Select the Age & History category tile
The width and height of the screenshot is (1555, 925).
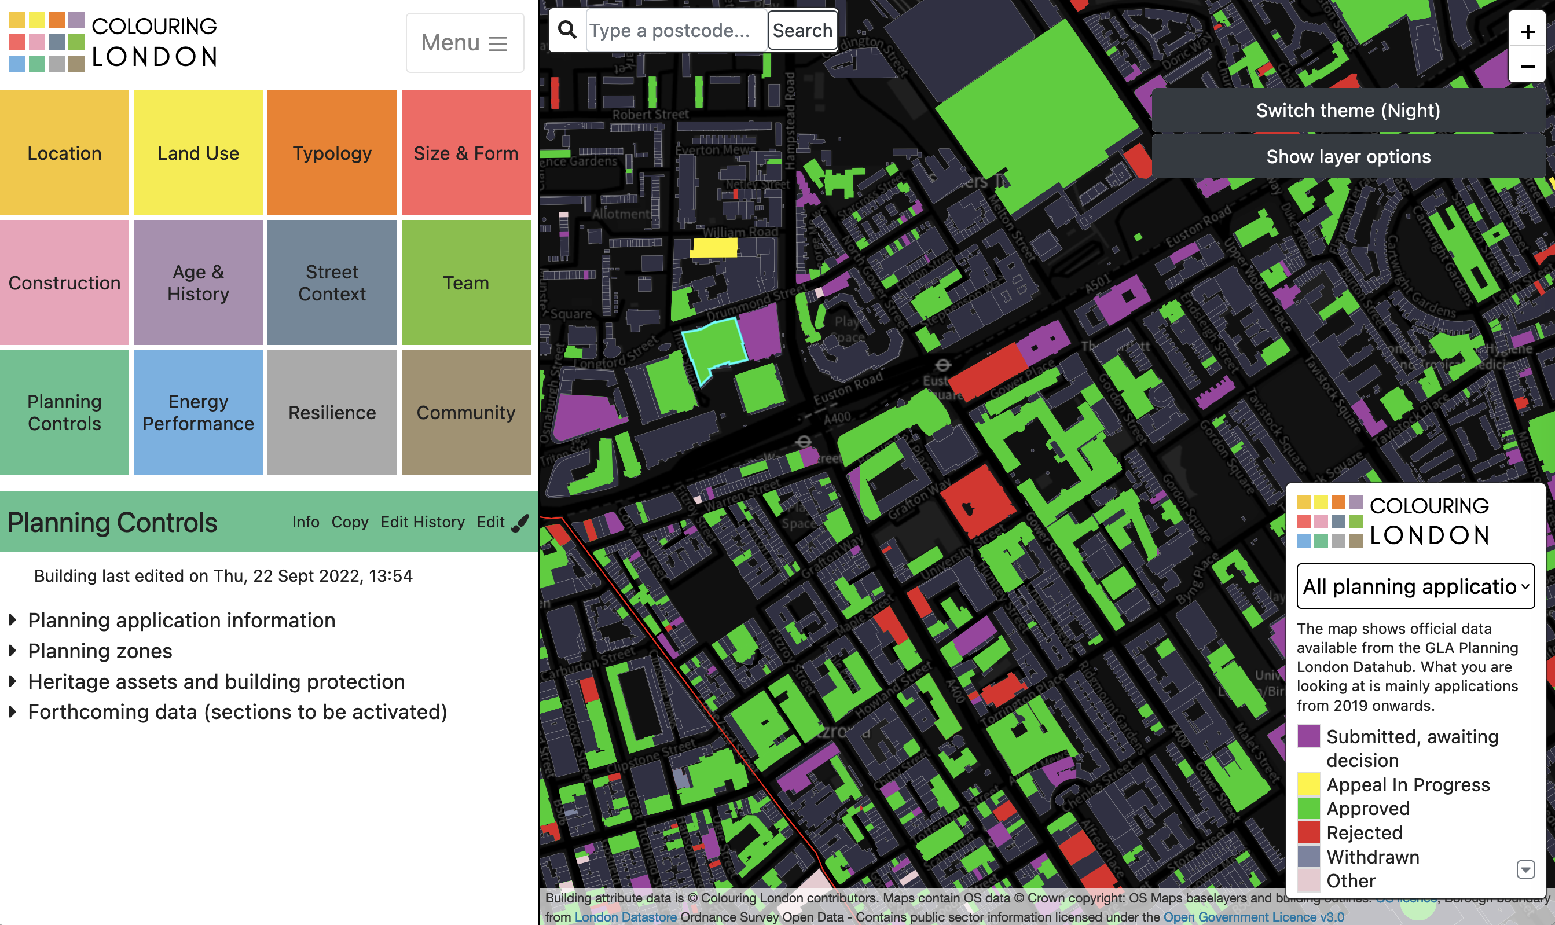(x=197, y=282)
